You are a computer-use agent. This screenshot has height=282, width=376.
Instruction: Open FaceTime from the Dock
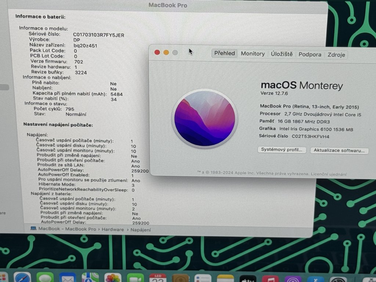point(135,278)
